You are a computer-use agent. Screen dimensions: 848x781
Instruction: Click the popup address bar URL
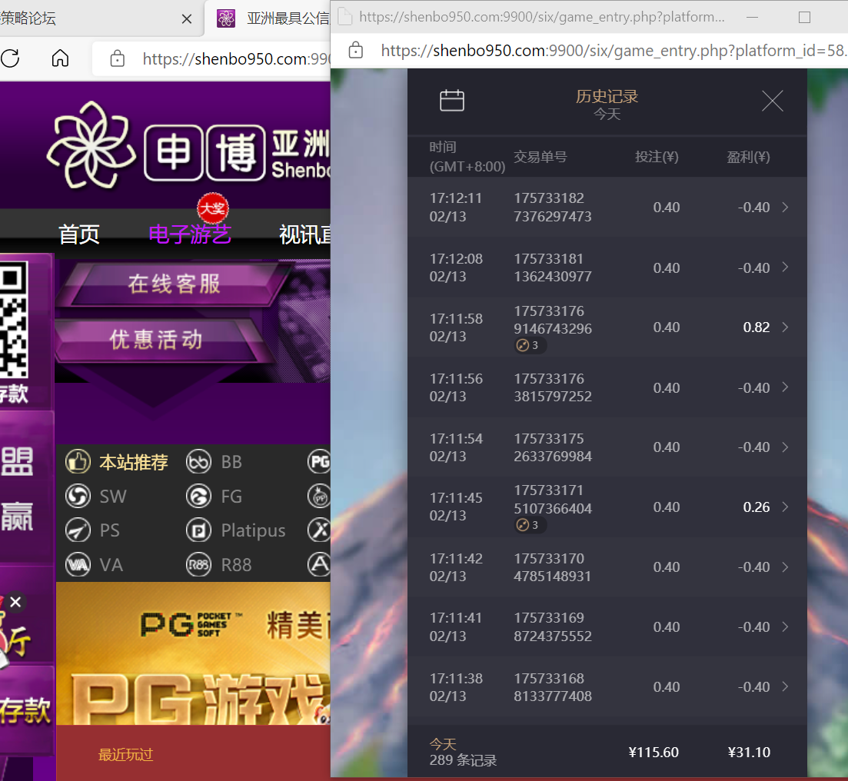coord(614,50)
